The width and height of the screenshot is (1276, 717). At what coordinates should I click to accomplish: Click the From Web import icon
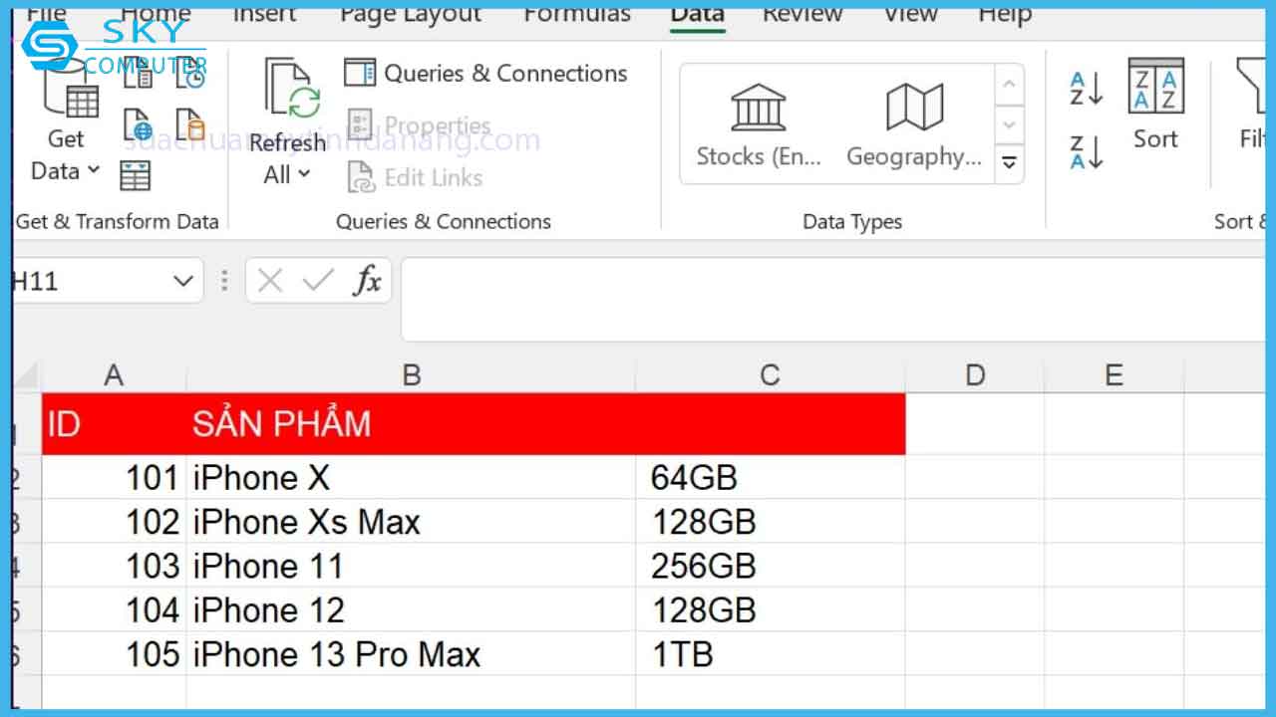pyautogui.click(x=138, y=124)
